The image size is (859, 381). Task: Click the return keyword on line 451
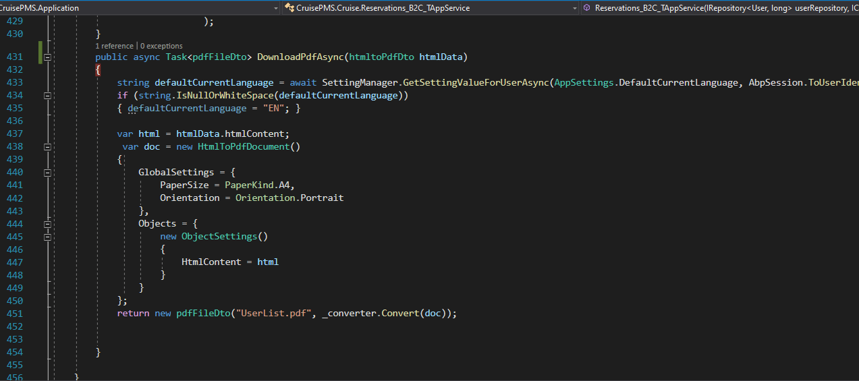click(133, 314)
